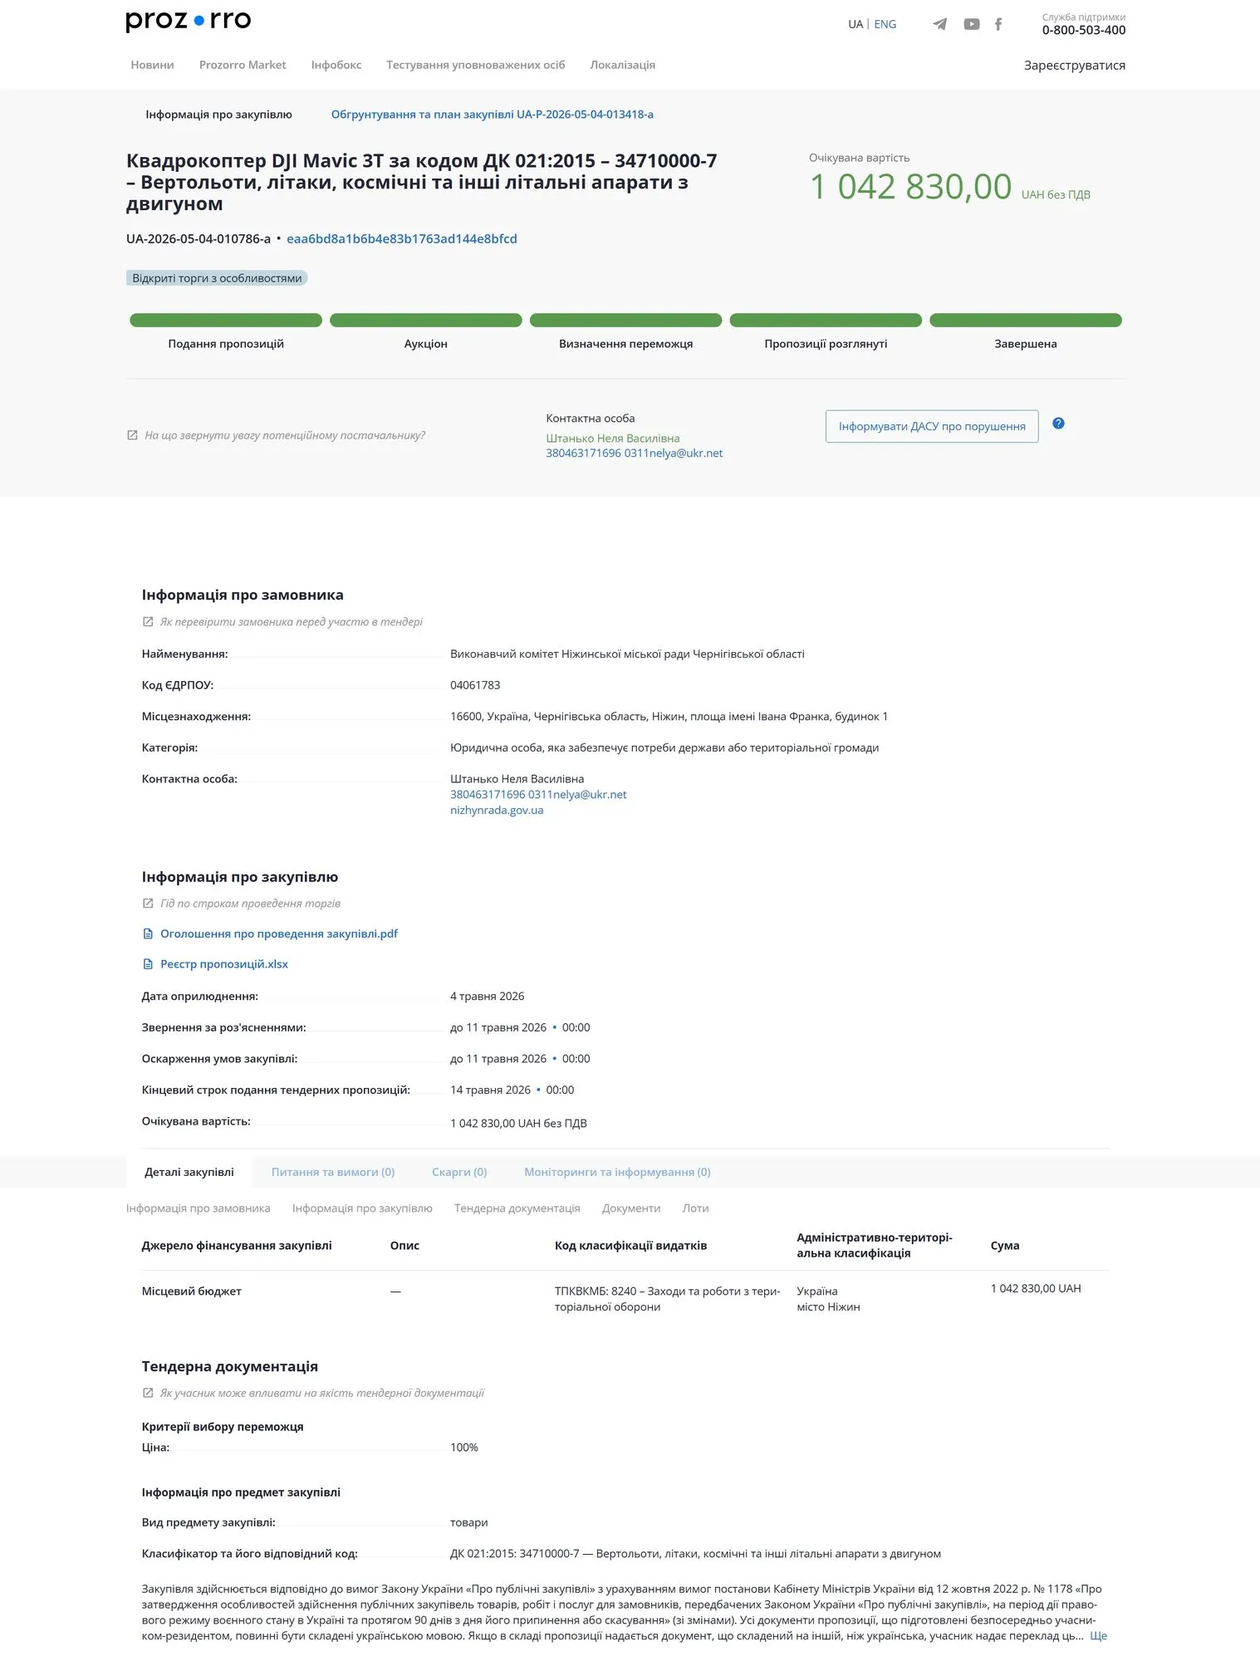Open the Telegram channel icon

pos(939,24)
